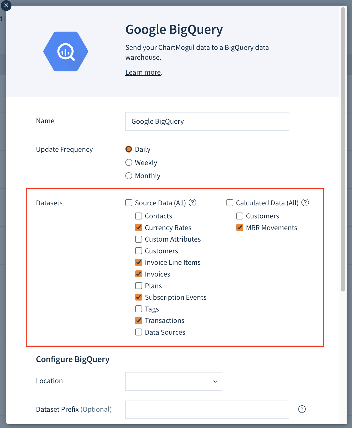352x428 pixels.
Task: Select Weekly update frequency
Action: (x=129, y=162)
